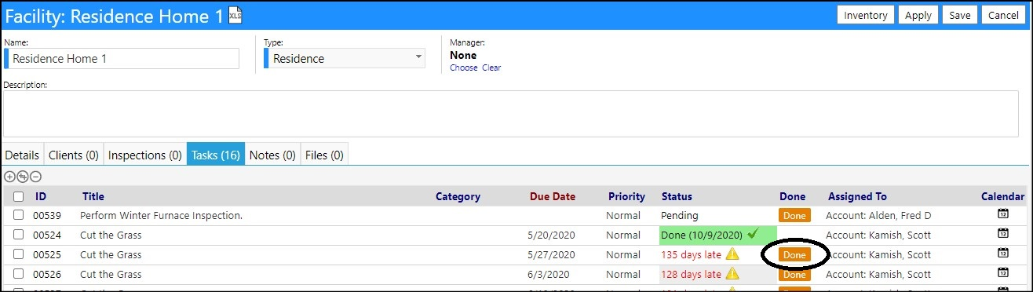The width and height of the screenshot is (1033, 292).
Task: Click the green checkmark in Done (10/9/2020)
Action: [x=753, y=234]
